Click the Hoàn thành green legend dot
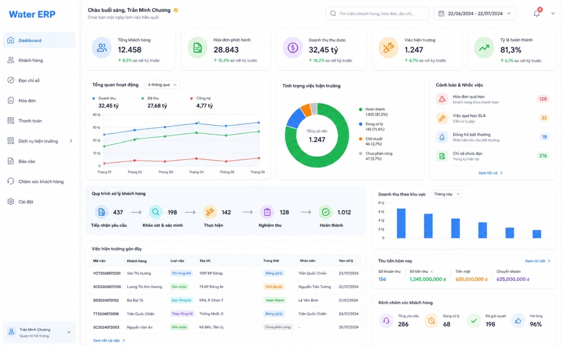 point(360,109)
